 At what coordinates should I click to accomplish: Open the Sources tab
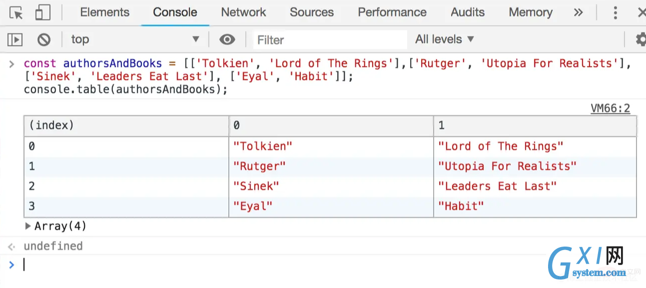point(311,12)
